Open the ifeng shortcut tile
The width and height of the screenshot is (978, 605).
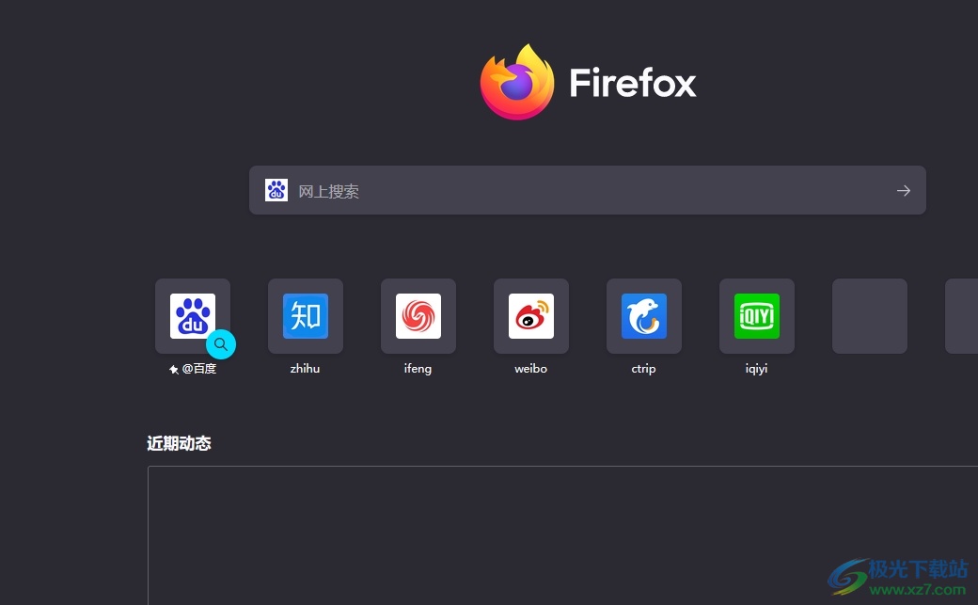[x=418, y=316]
